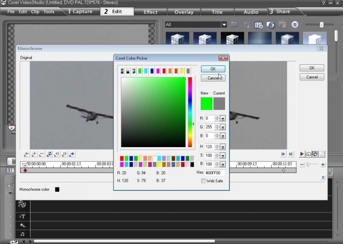Image resolution: width=343 pixels, height=244 pixels.
Task: Open the library category All dropdown
Action: tap(224, 25)
